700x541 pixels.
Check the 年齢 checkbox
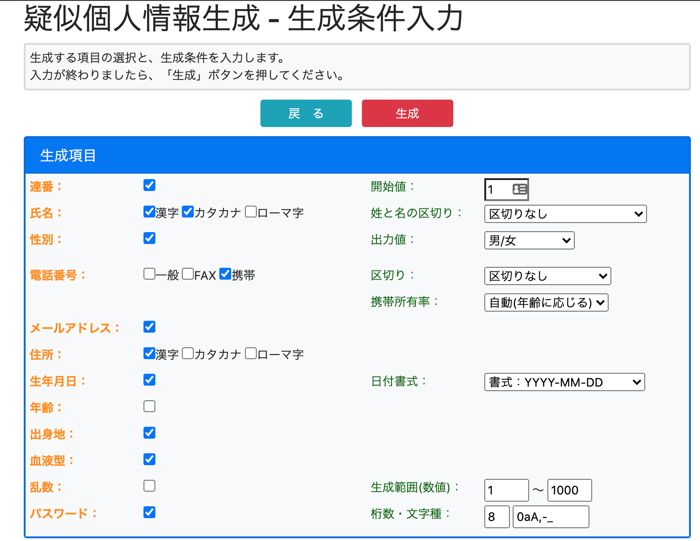click(x=149, y=406)
